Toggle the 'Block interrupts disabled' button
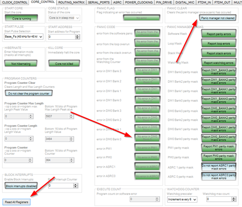Viewport: 242px width, 207px height. click(x=21, y=186)
